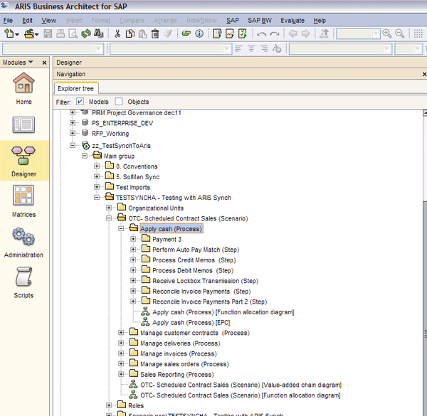Screen dimensions: 427x416
Task: Close the Modules panel
Action: pyautogui.click(x=45, y=63)
